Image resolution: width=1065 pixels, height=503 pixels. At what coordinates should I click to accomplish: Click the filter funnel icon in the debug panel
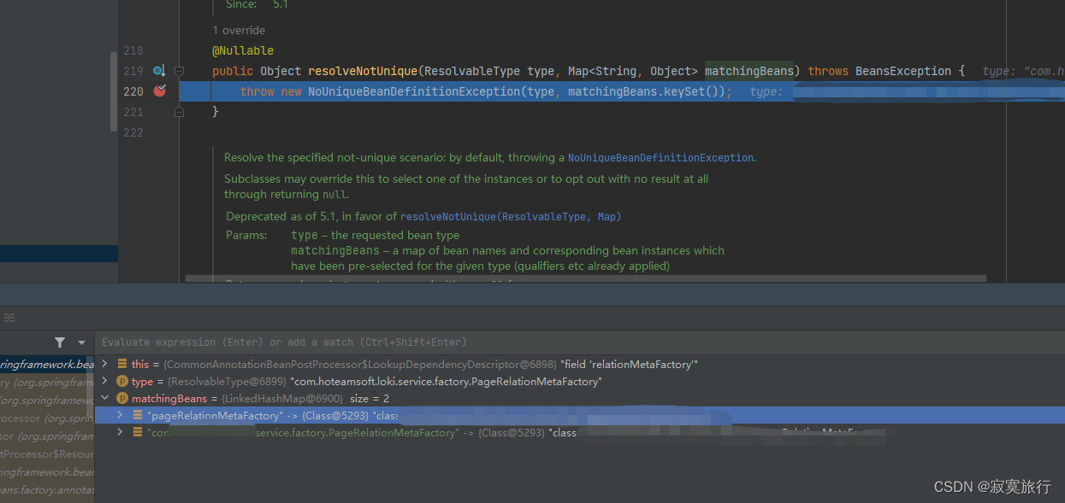59,342
